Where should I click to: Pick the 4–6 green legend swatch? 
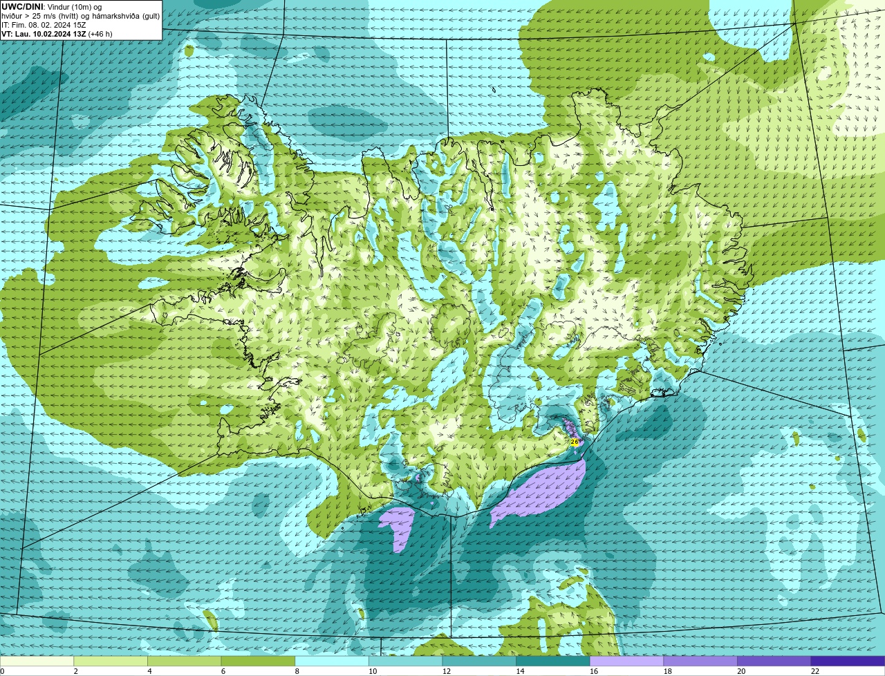[x=184, y=661]
